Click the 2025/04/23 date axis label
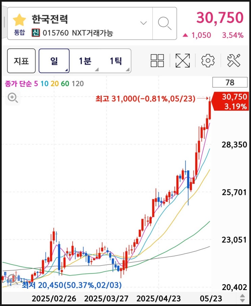The height and width of the screenshot is (306, 251). (x=158, y=299)
